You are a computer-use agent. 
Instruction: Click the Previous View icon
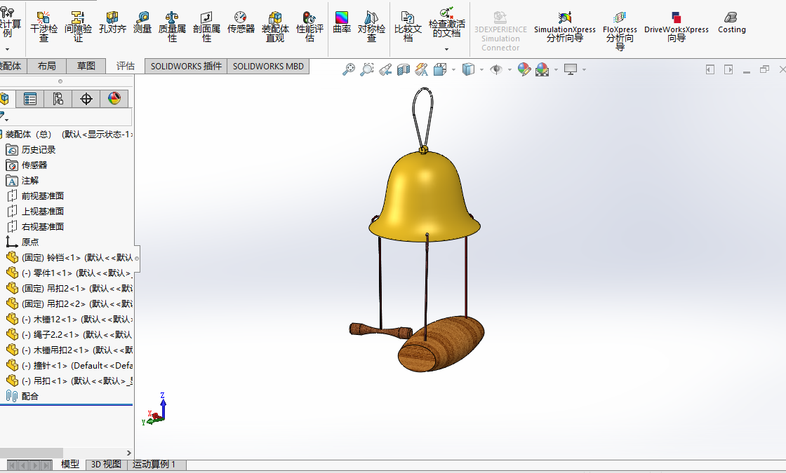[x=385, y=69]
